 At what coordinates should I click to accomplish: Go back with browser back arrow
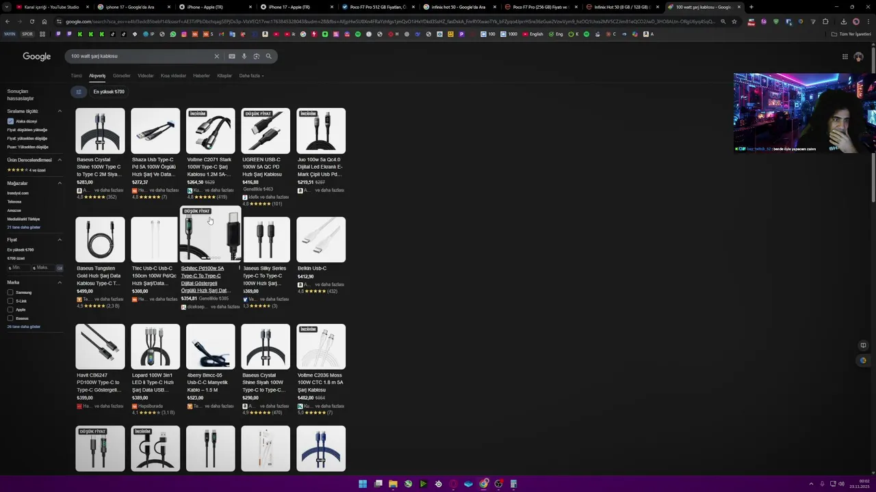8,21
